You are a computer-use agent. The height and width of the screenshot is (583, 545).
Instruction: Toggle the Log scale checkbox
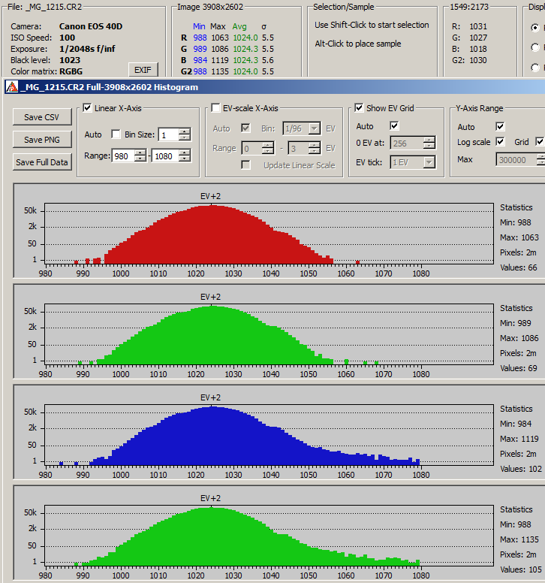pos(500,142)
